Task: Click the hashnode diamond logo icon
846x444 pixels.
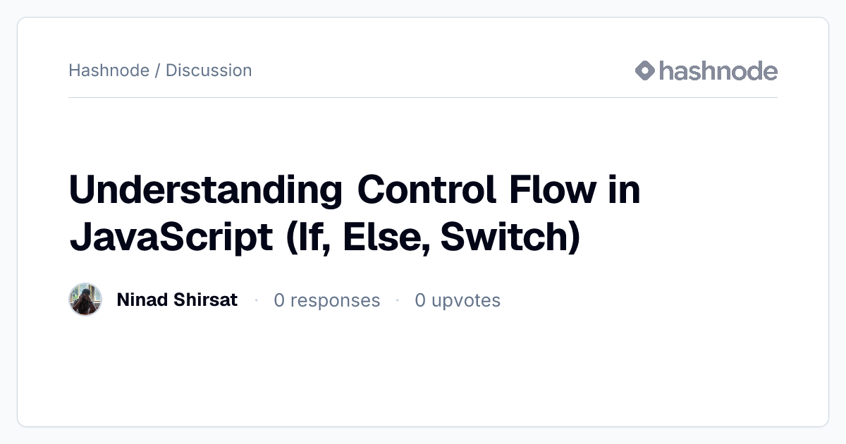Action: [x=645, y=70]
